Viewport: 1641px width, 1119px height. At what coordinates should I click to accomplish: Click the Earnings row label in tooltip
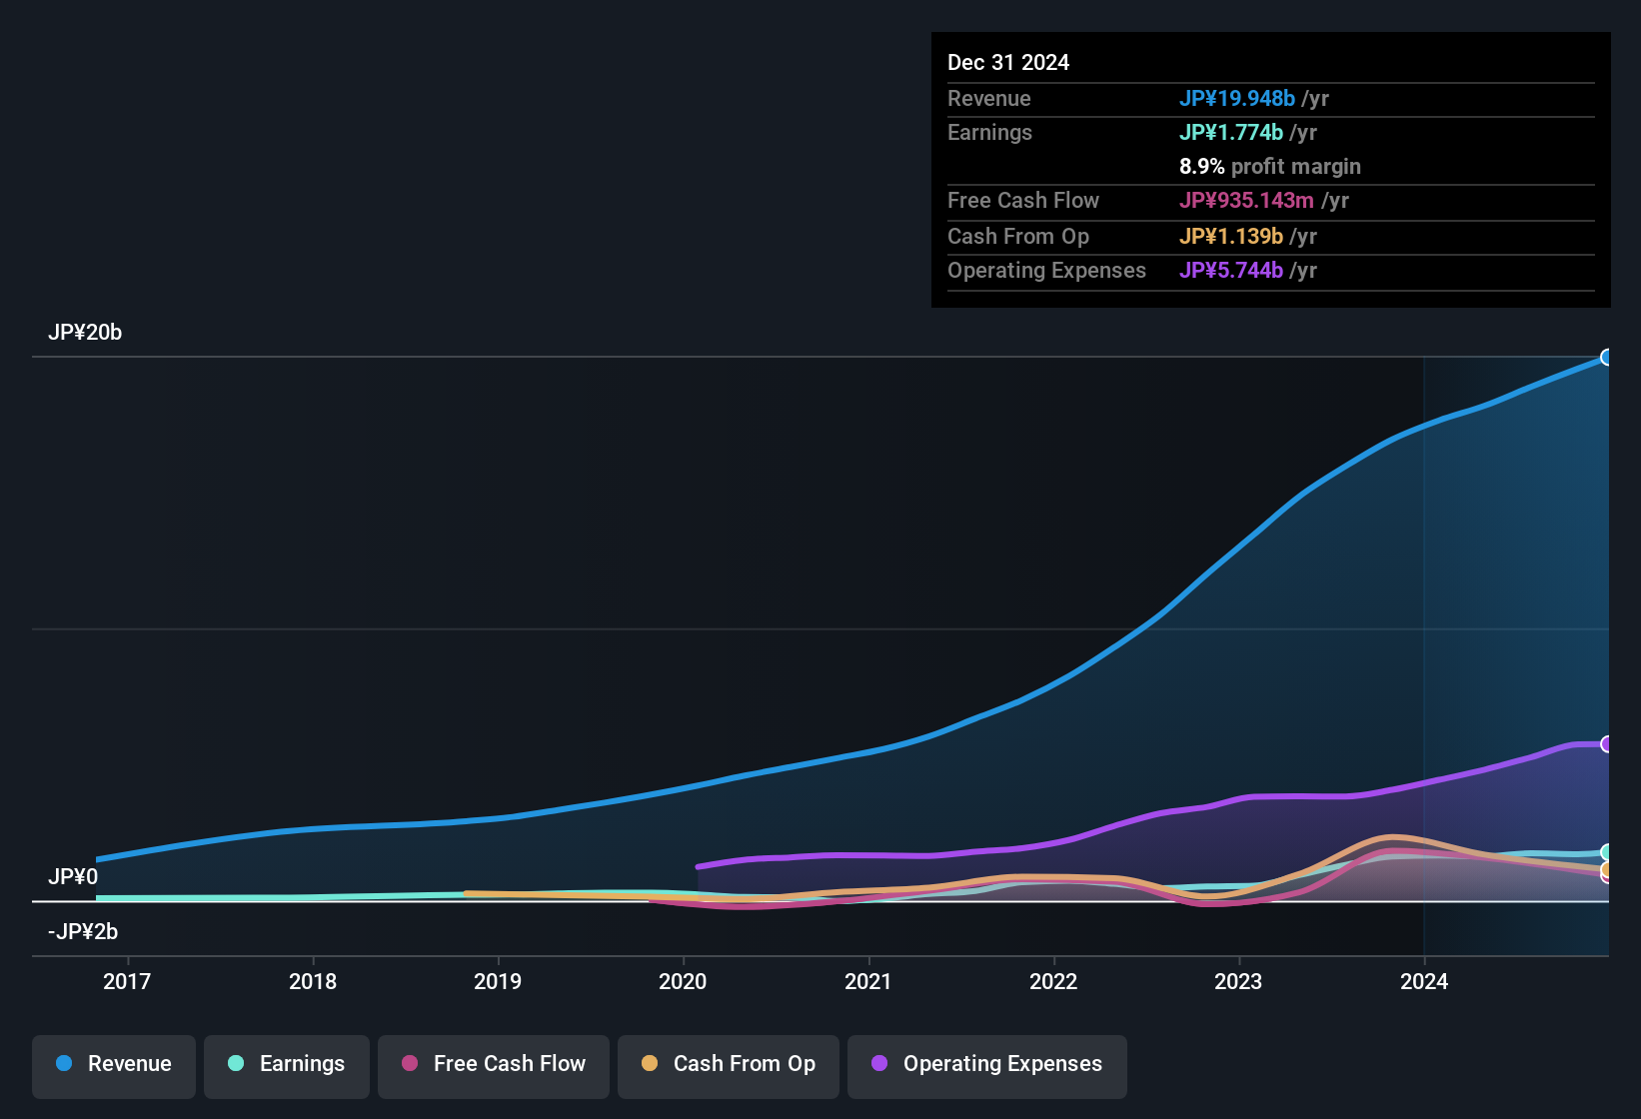pyautogui.click(x=990, y=133)
